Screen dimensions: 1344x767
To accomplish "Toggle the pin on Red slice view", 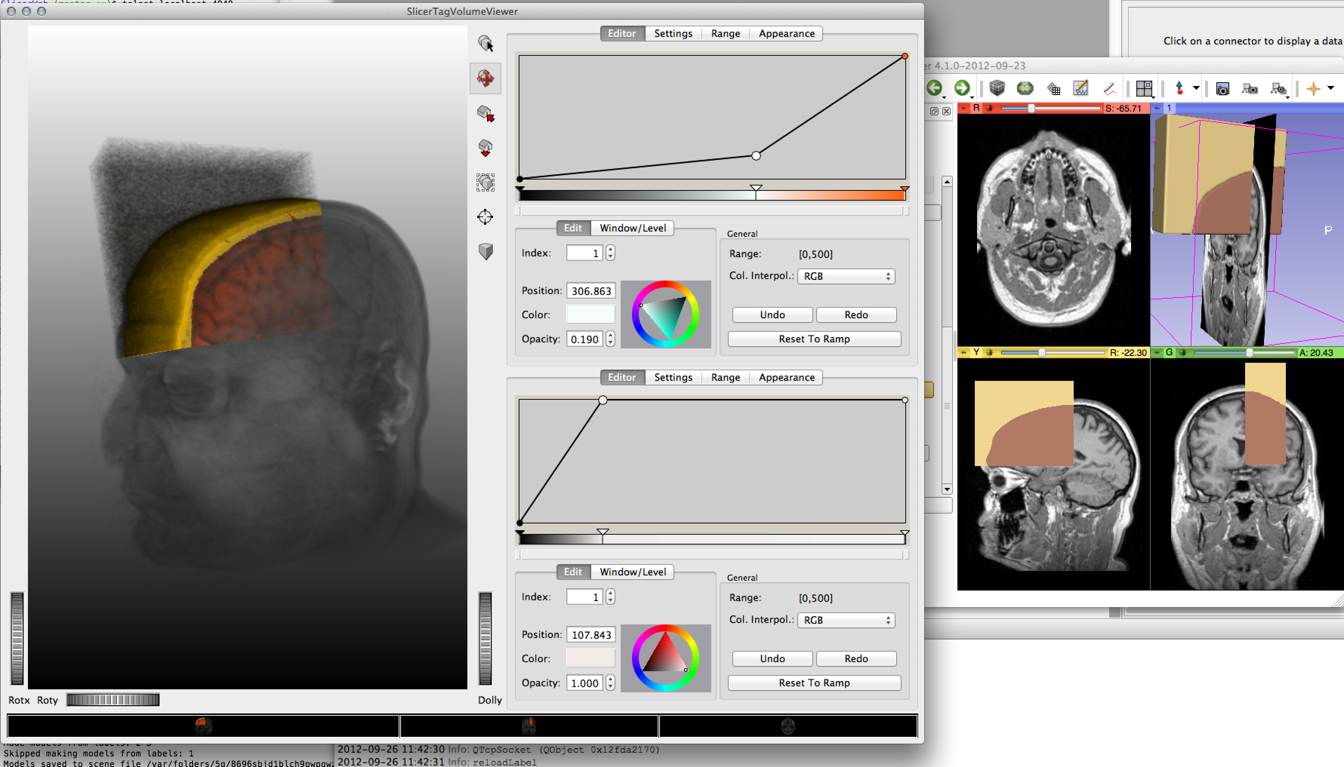I will click(964, 108).
